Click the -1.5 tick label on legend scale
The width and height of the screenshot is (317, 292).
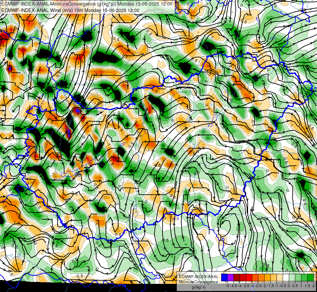(270, 286)
